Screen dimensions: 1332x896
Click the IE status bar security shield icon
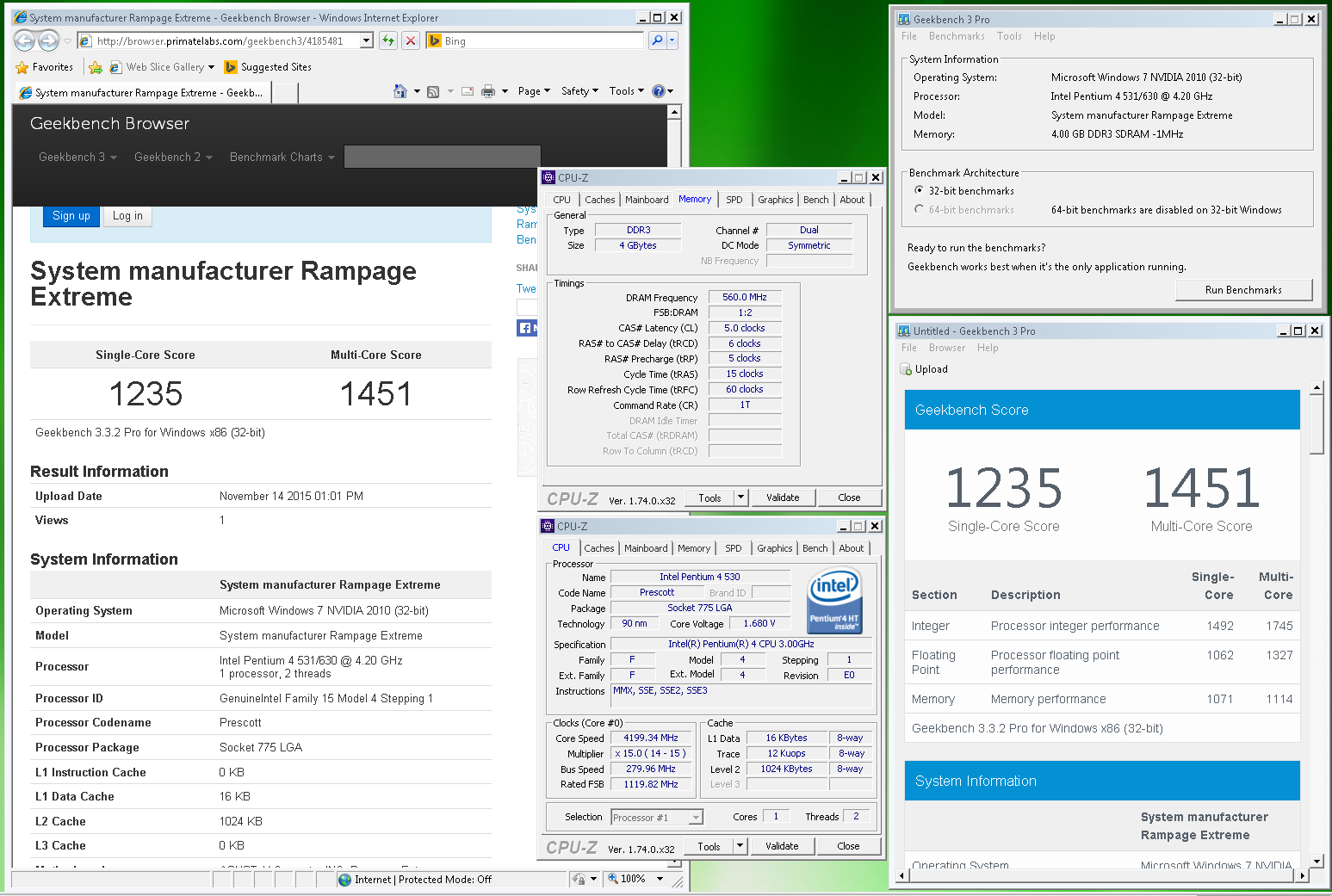point(579,879)
